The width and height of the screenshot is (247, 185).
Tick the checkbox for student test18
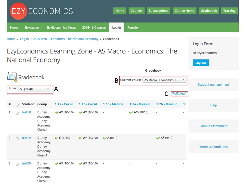click(17, 113)
